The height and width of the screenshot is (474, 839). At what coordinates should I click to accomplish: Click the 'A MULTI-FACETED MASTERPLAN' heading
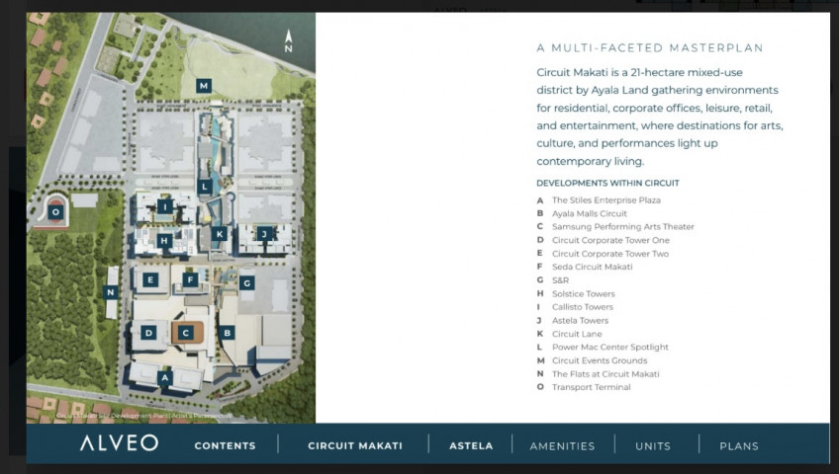(650, 48)
